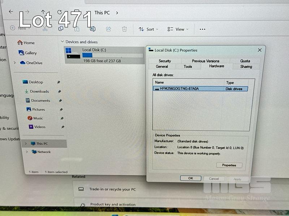This screenshot has height=216, width=289.
Task: Switch to the Previous Versions tab
Action: [205, 61]
